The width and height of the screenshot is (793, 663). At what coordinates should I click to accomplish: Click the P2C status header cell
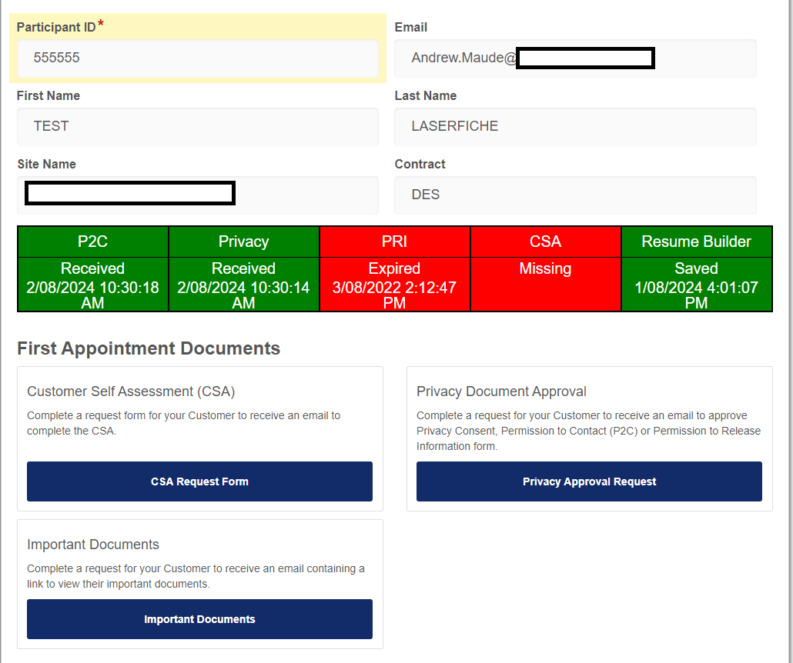pyautogui.click(x=93, y=242)
